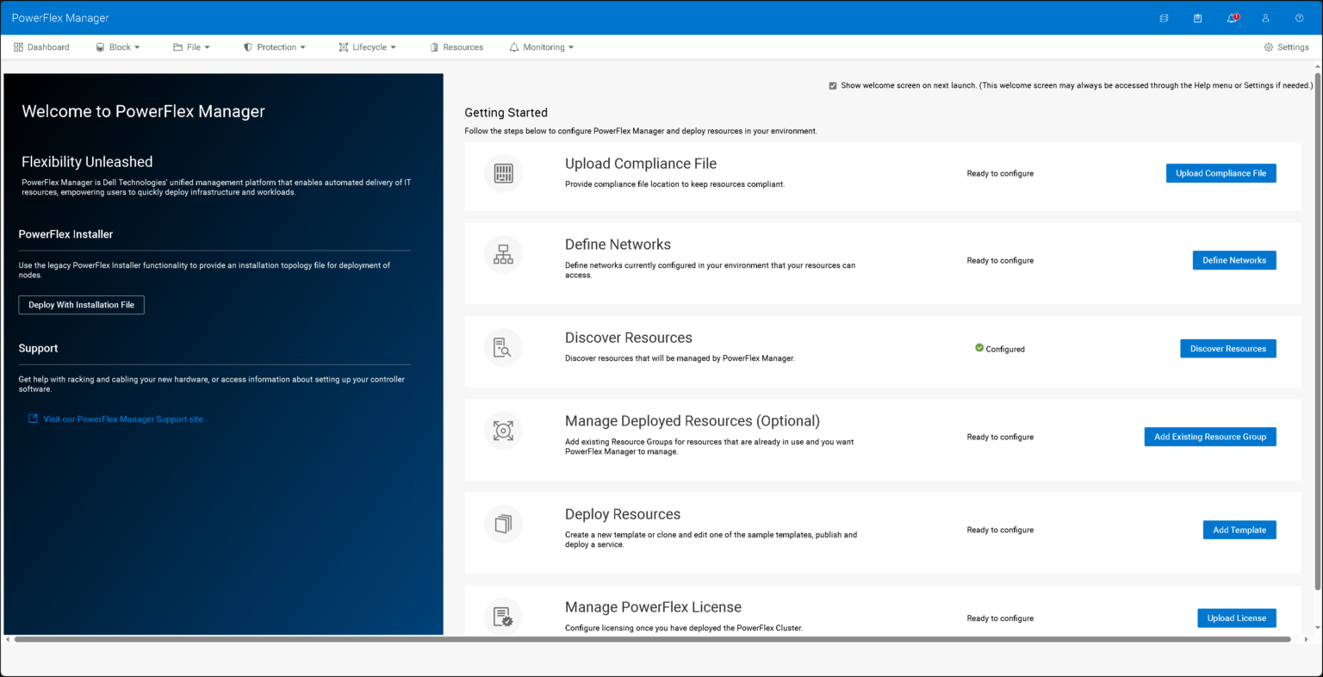Image resolution: width=1323 pixels, height=677 pixels.
Task: Open the notifications bell with alert badge
Action: click(1231, 17)
